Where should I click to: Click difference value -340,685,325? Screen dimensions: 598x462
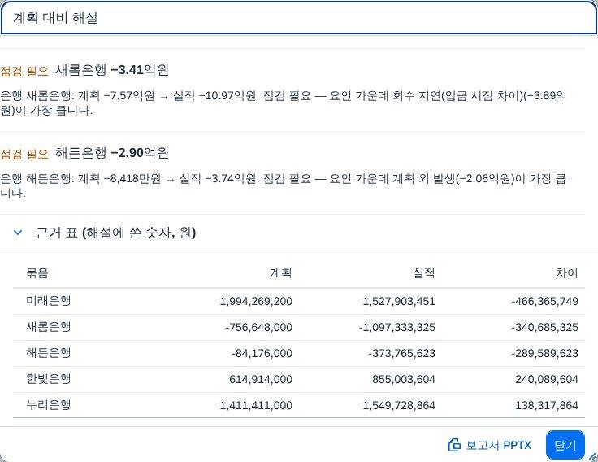tap(545, 327)
